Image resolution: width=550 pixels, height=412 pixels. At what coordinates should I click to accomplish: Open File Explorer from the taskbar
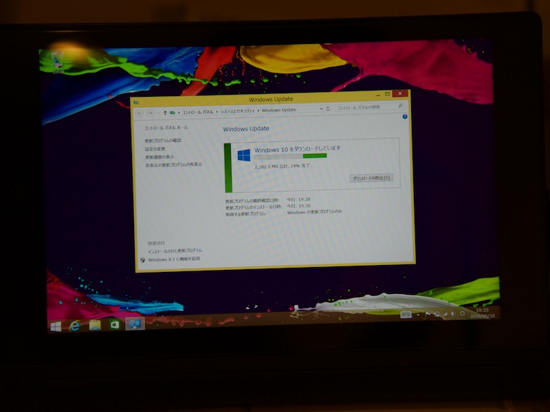[x=95, y=324]
